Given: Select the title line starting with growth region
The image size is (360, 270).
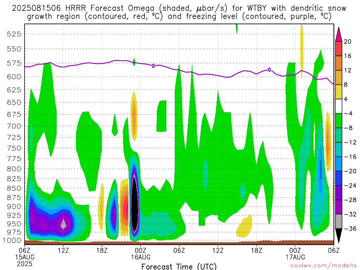Looking at the screenshot, I should point(179,17).
